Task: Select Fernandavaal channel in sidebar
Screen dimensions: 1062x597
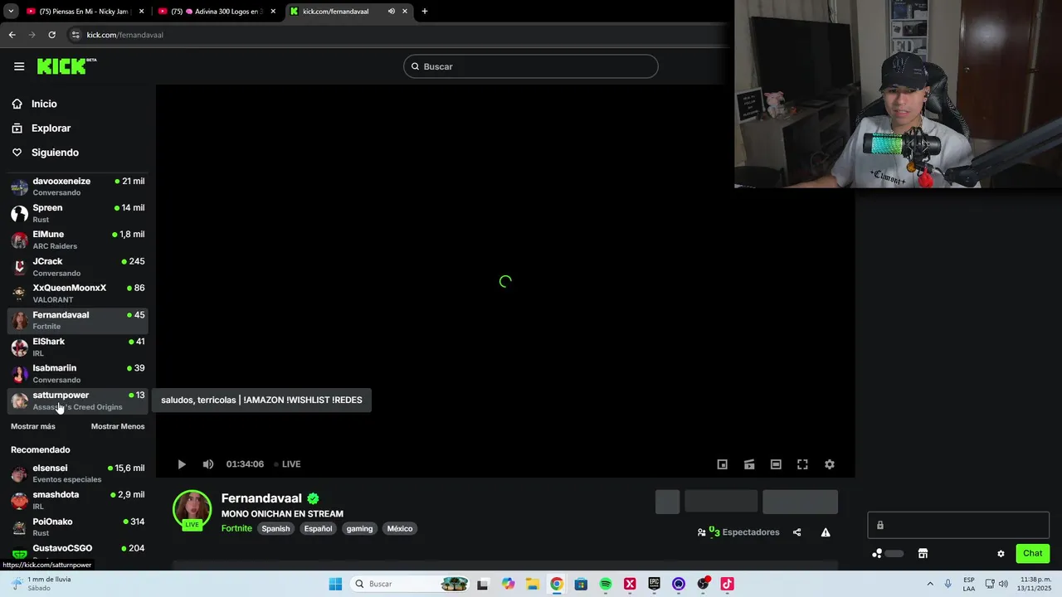Action: (x=77, y=320)
